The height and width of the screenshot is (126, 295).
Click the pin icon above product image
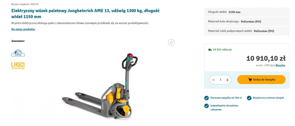171,42
